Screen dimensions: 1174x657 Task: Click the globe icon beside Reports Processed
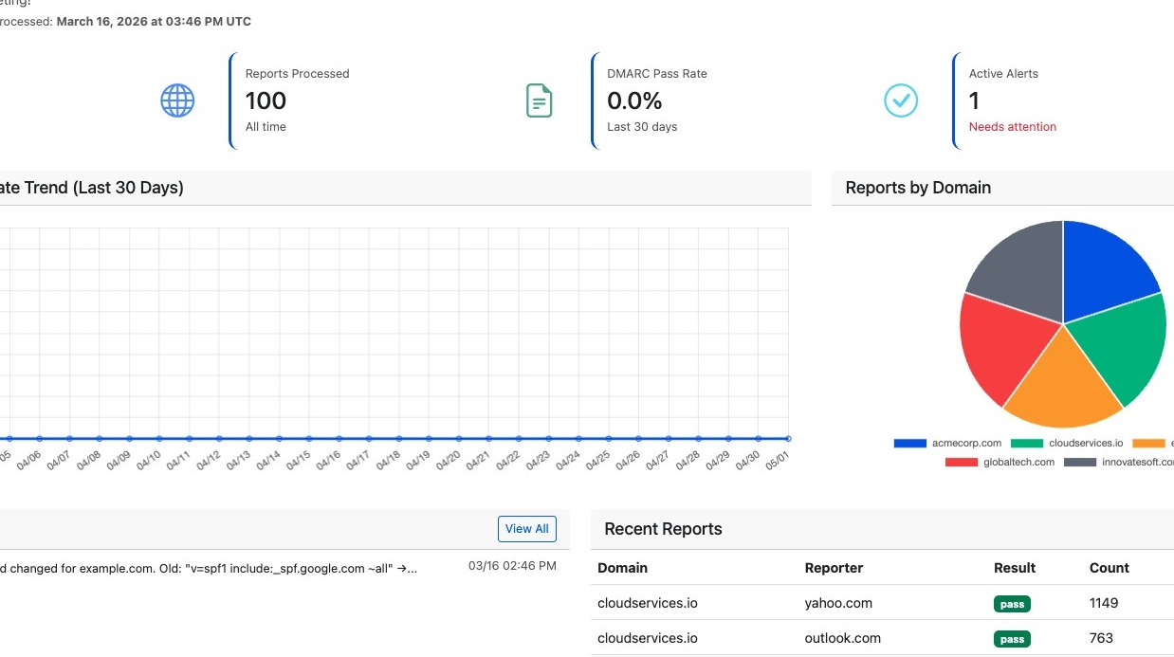click(x=177, y=100)
